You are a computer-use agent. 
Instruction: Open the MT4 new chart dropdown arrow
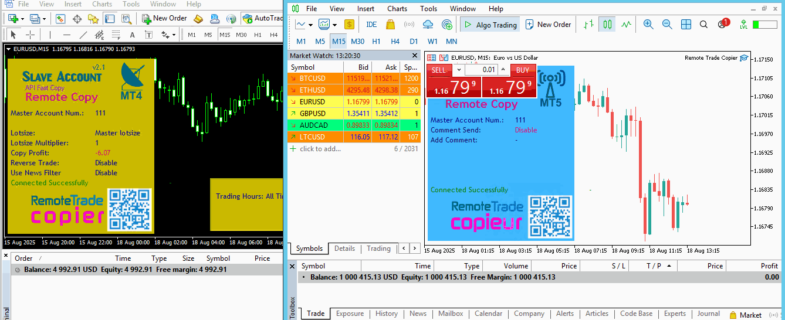(22, 19)
